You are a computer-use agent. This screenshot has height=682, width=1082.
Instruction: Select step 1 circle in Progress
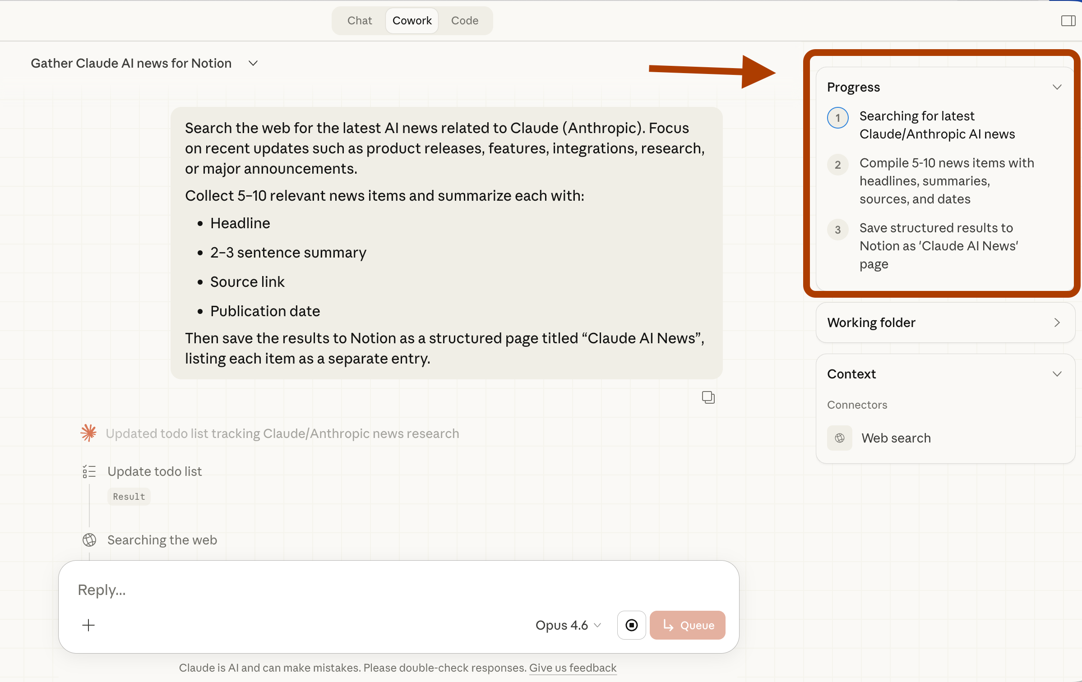click(x=837, y=118)
